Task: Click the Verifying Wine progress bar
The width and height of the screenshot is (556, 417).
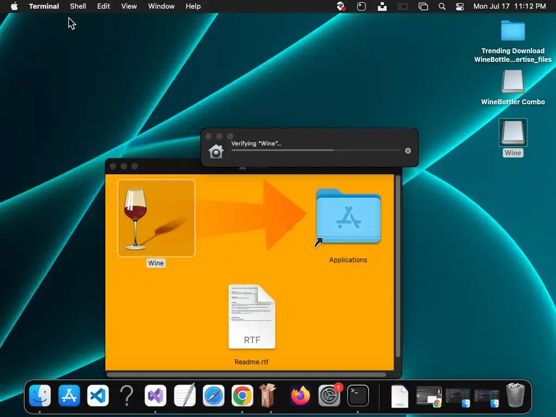Action: point(316,150)
